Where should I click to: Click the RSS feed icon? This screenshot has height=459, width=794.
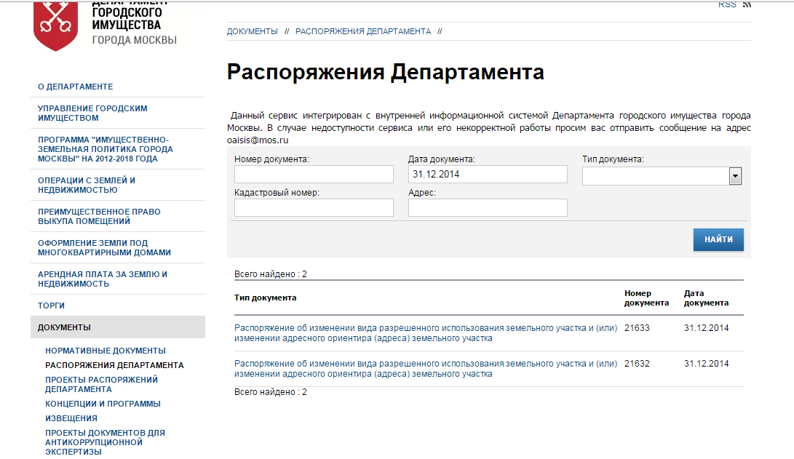point(747,4)
